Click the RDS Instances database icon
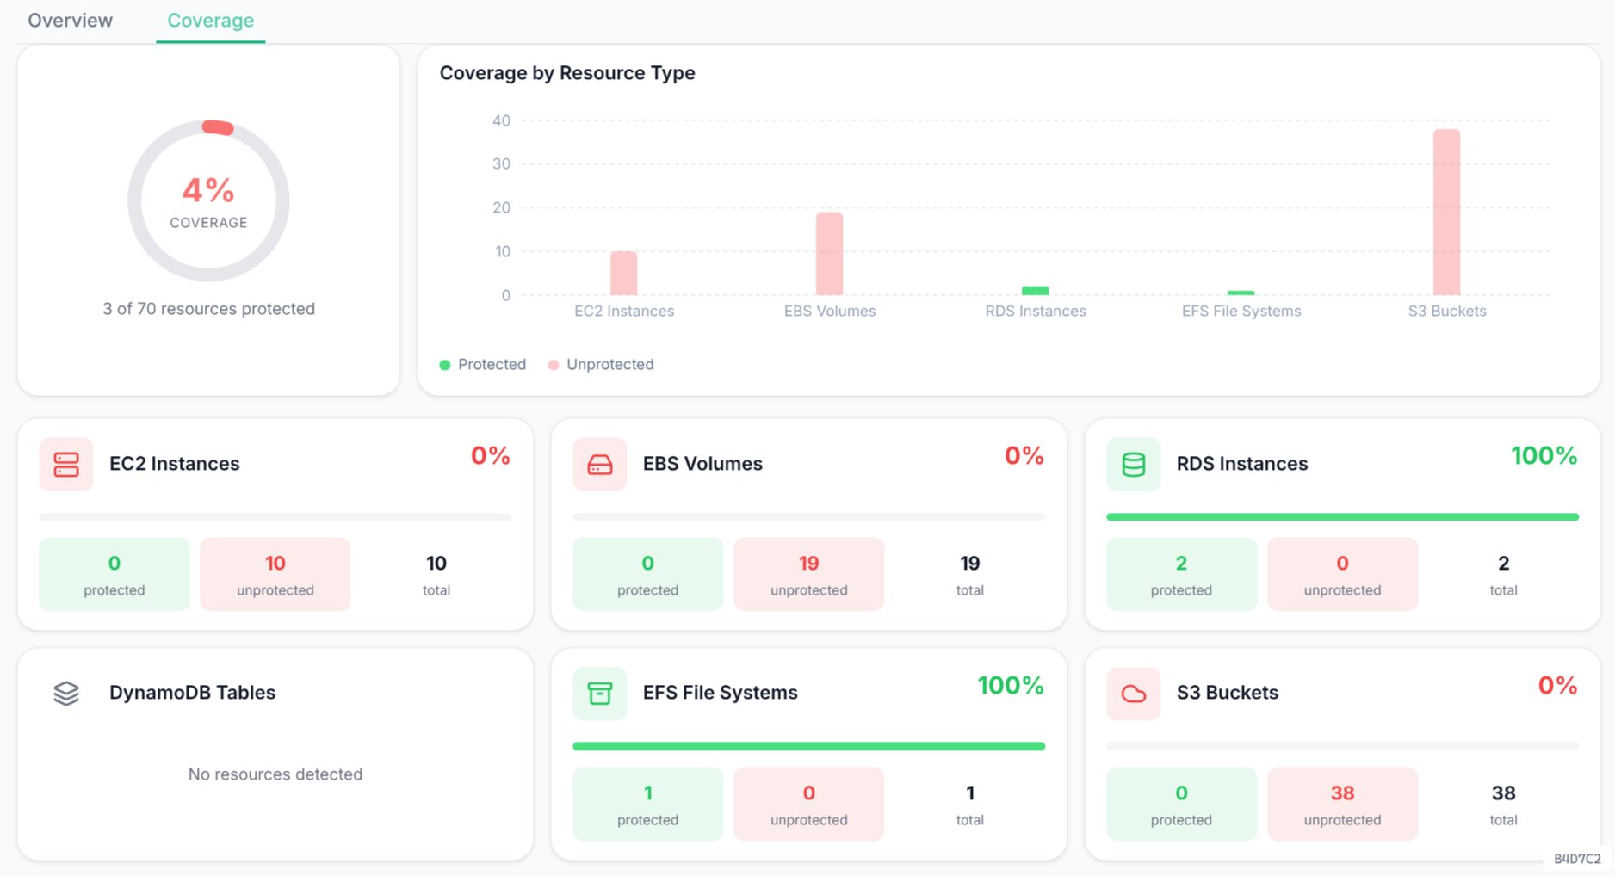Screen dimensions: 1615x876 [x=1134, y=465]
